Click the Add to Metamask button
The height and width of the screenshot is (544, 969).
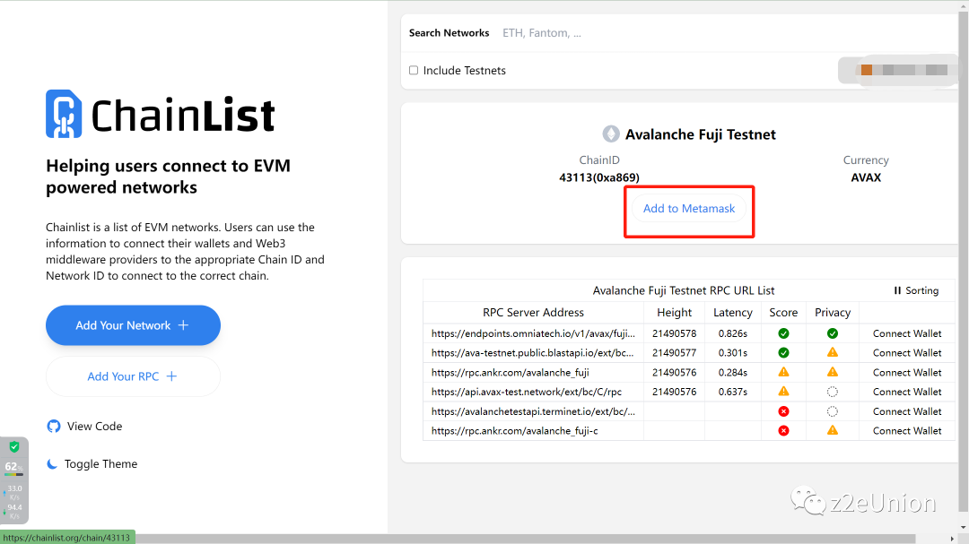coord(689,209)
